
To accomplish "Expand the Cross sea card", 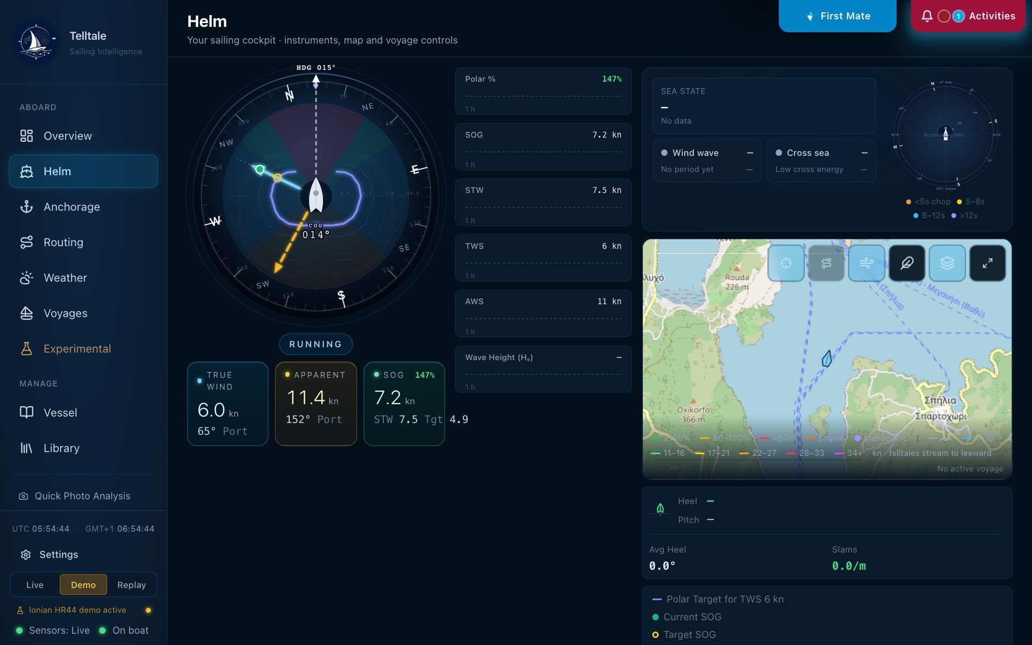I will point(821,161).
